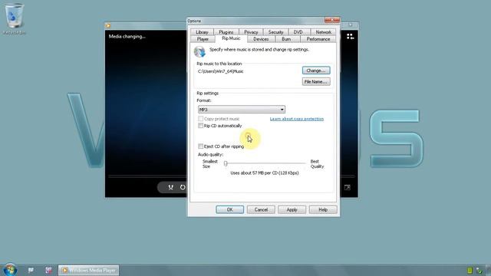Open the flag icon on the taskbar

click(31, 270)
